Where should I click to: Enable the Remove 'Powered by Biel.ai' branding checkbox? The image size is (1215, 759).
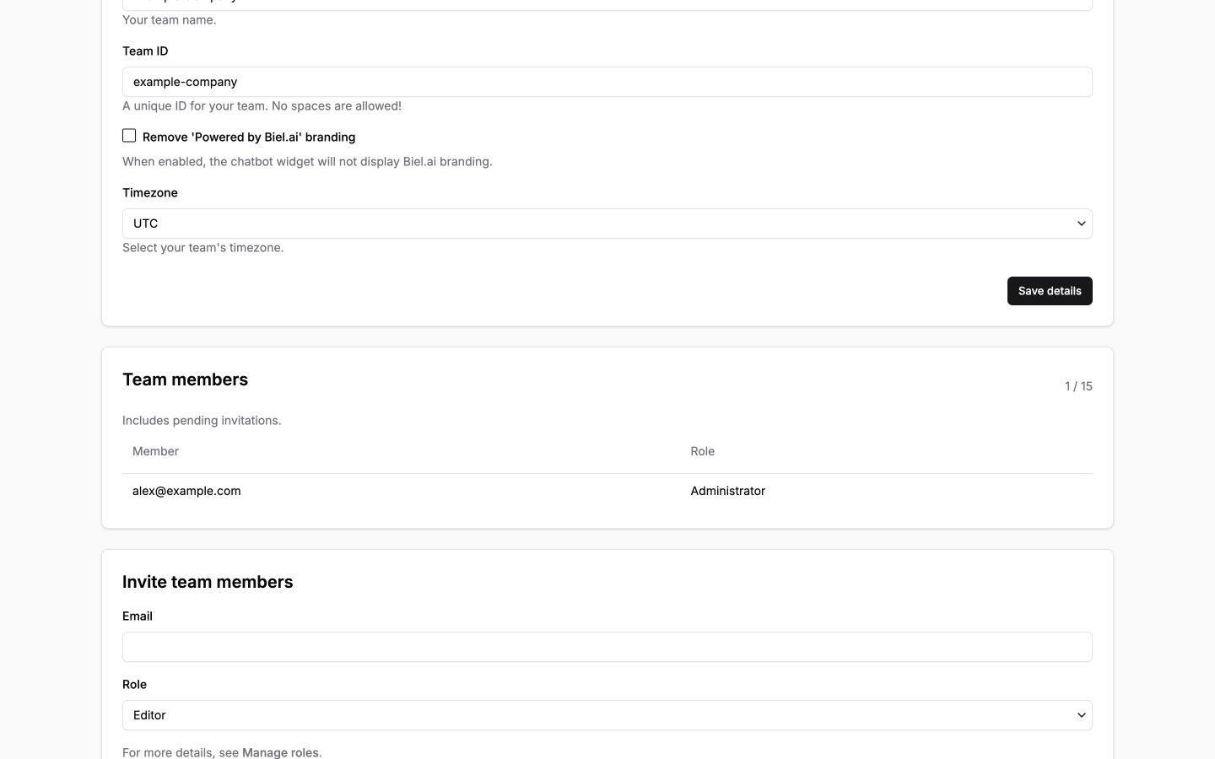click(129, 136)
